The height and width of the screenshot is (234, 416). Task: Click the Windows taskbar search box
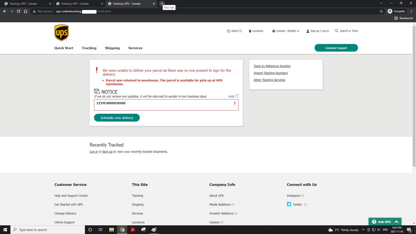pos(48,230)
